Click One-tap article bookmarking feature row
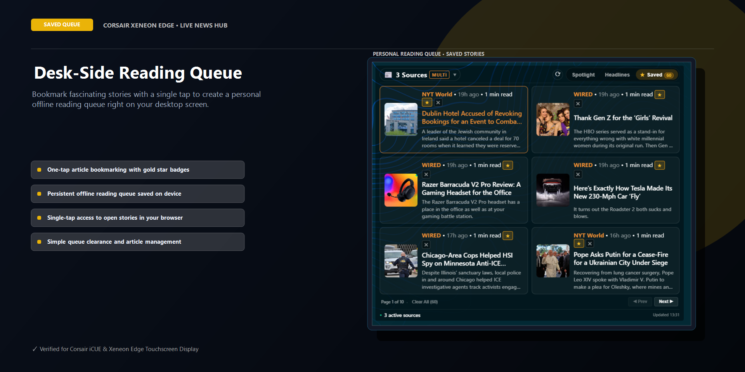The height and width of the screenshot is (372, 745). pos(138,170)
